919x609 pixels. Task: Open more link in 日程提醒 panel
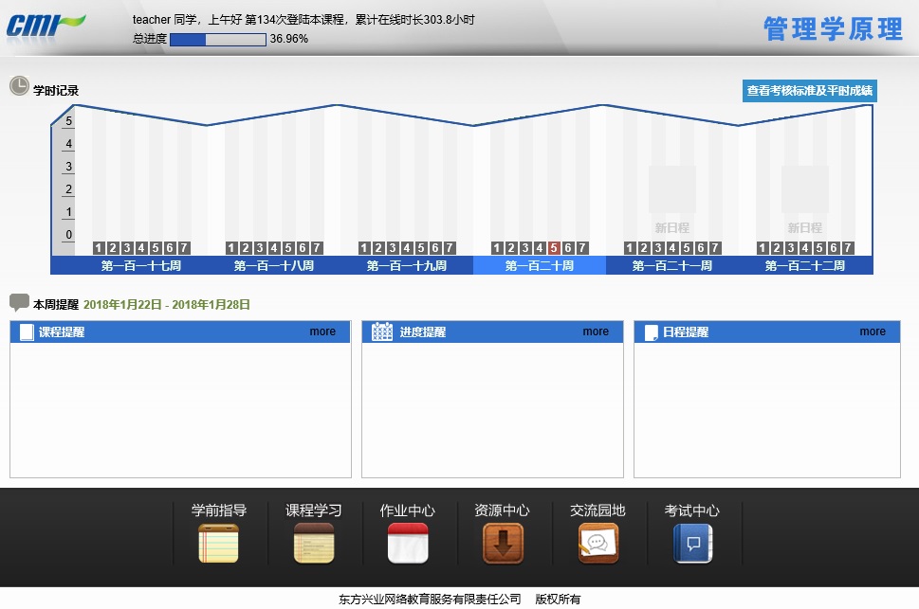(873, 331)
